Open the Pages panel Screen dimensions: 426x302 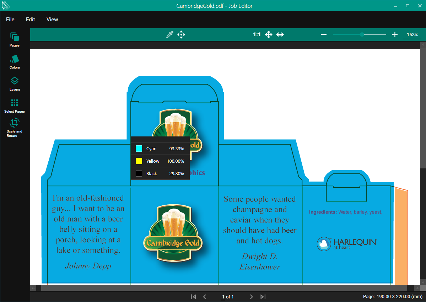pyautogui.click(x=15, y=39)
